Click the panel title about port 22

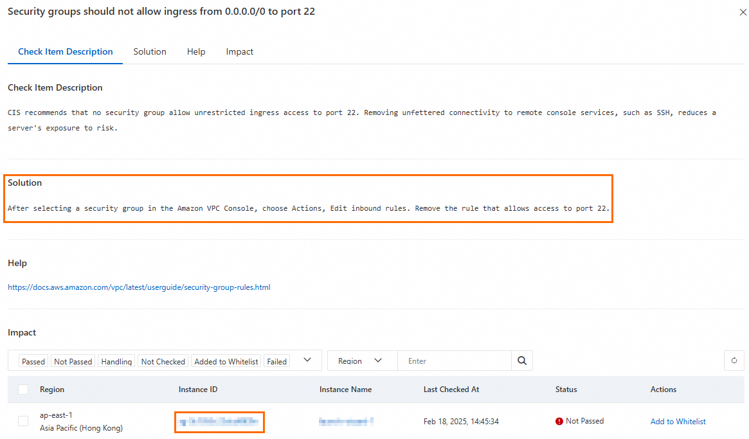click(x=161, y=12)
